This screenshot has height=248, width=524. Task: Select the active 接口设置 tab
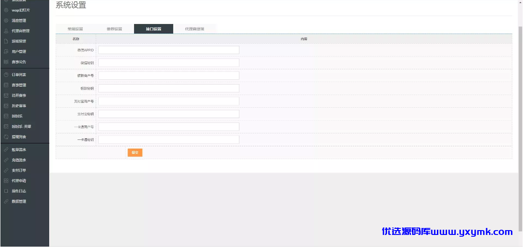click(154, 29)
